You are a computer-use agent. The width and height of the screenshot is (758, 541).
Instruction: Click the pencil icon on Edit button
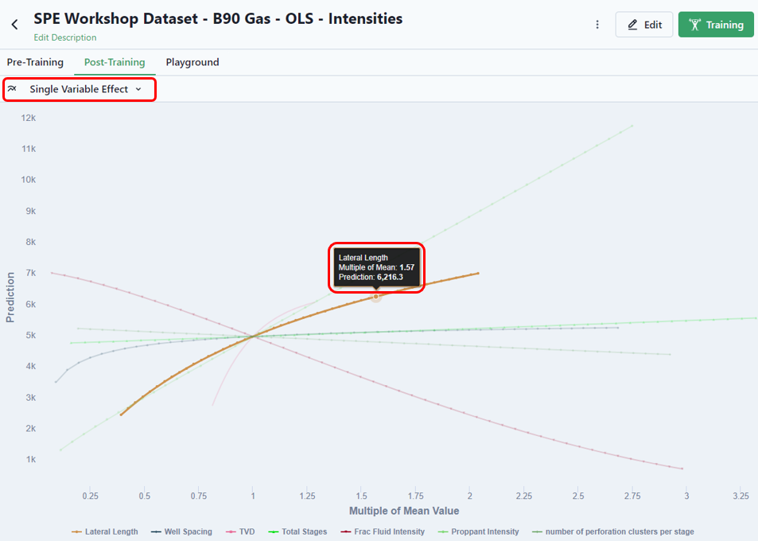tap(632, 25)
